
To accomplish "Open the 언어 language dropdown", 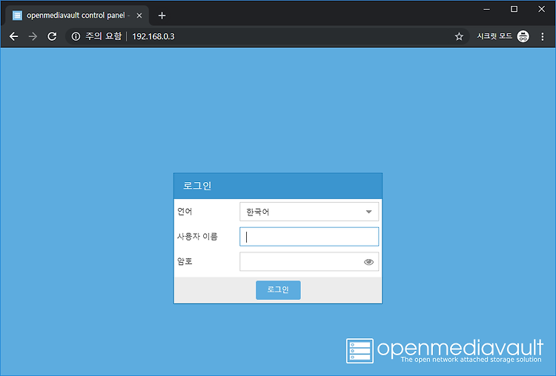I will pyautogui.click(x=309, y=212).
